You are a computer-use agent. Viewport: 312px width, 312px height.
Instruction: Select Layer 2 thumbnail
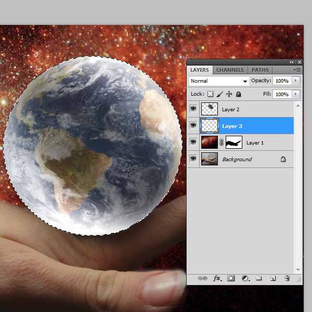tap(210, 109)
